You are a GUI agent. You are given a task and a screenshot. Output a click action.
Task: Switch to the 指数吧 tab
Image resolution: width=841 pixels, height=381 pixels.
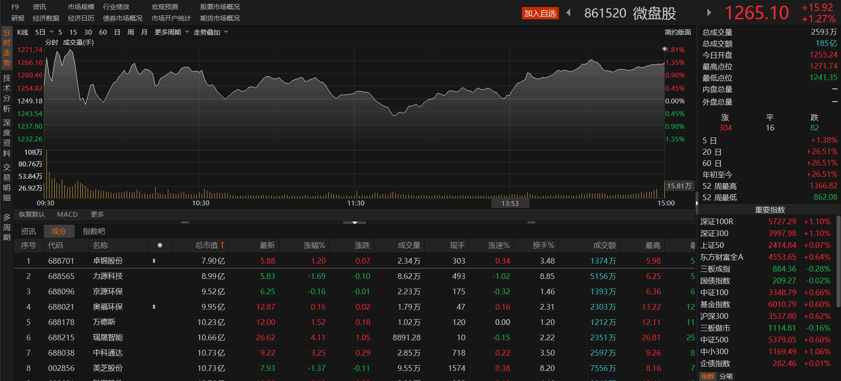(x=94, y=231)
